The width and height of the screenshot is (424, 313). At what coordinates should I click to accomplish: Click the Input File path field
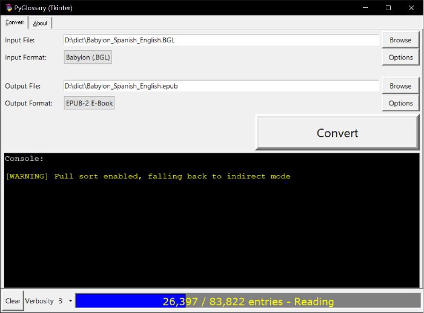tap(220, 40)
